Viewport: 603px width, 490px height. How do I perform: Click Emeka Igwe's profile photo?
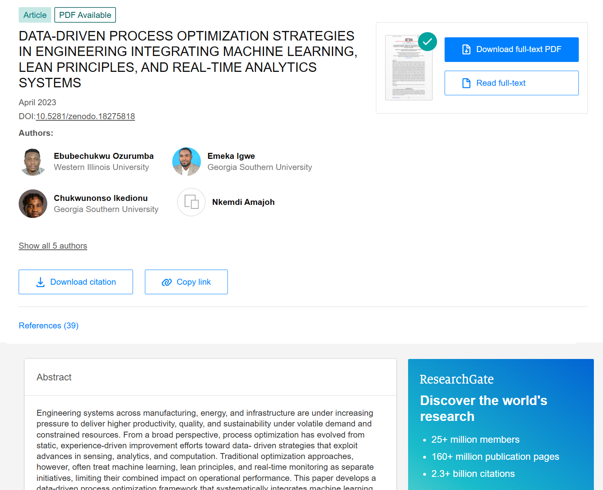(x=187, y=162)
